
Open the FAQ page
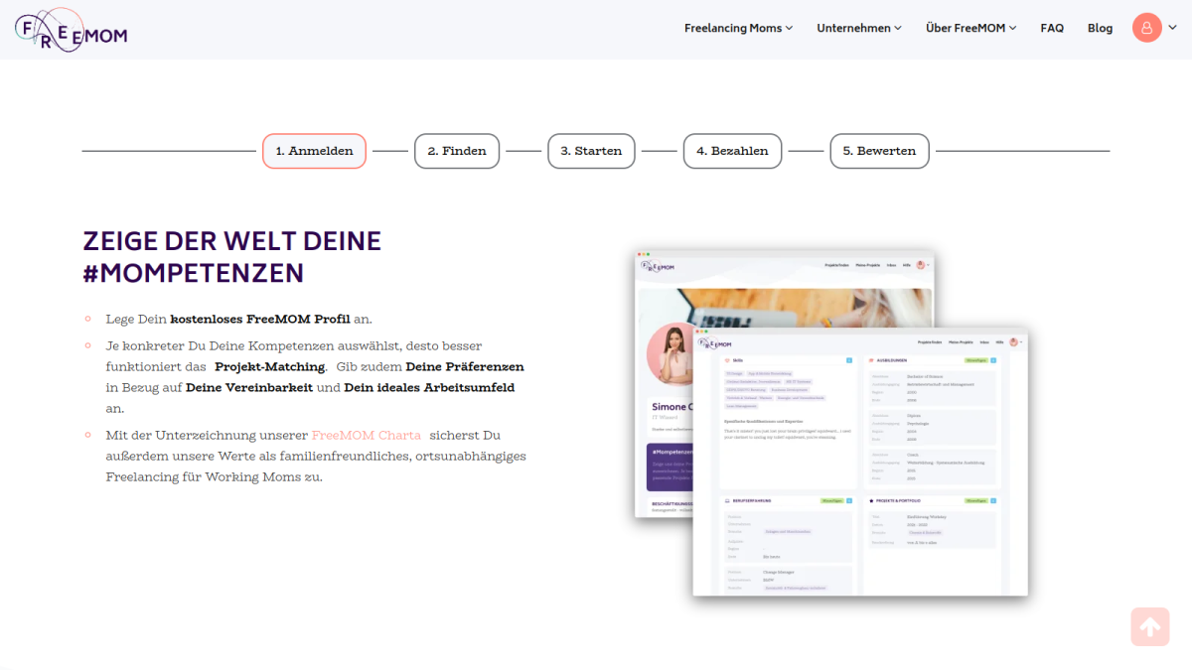tap(1052, 28)
